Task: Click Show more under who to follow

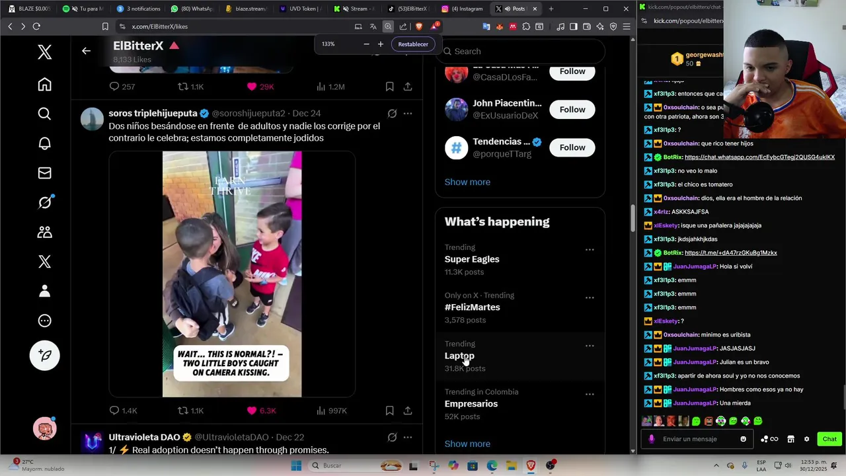Action: click(467, 182)
